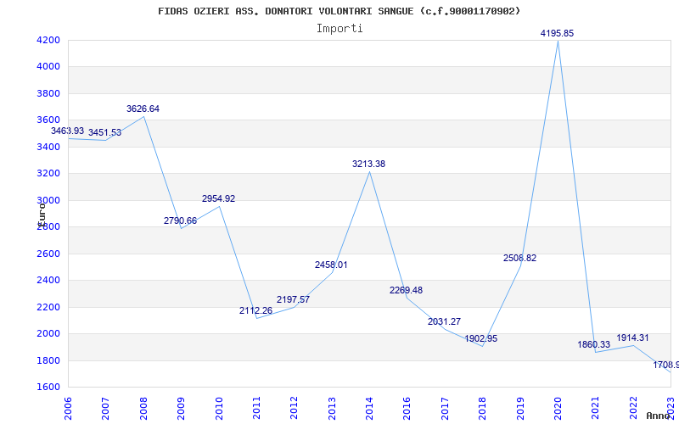679x424 pixels.
Task: Click the 2508.82 data label
Action: [519, 259]
